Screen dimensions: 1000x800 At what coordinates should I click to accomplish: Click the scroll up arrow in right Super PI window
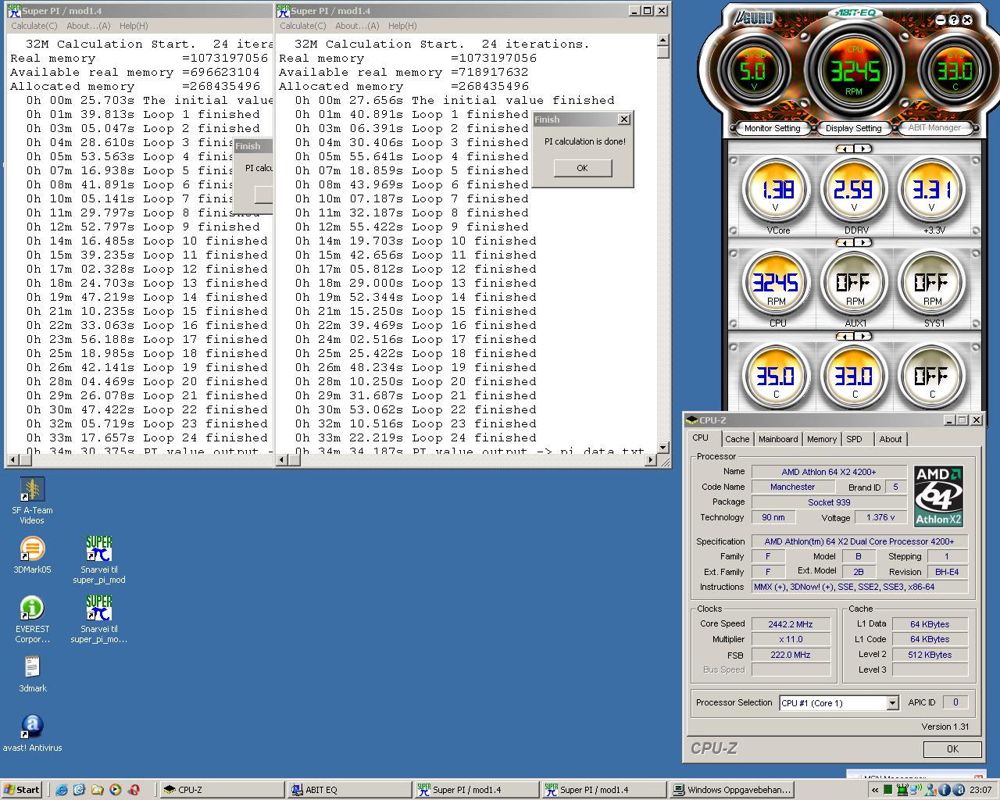click(x=663, y=41)
